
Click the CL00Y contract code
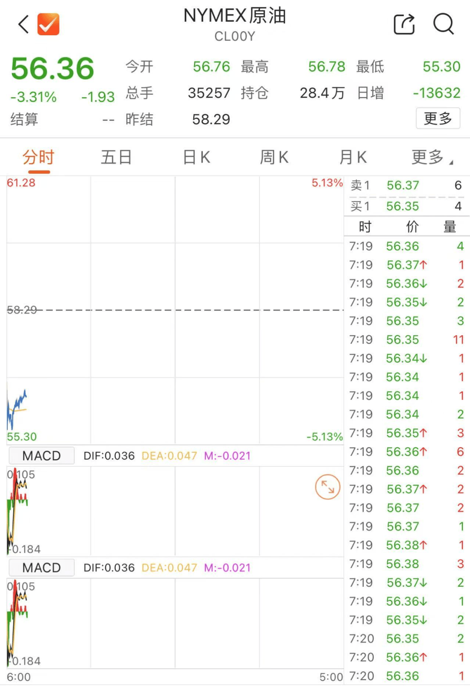[235, 37]
